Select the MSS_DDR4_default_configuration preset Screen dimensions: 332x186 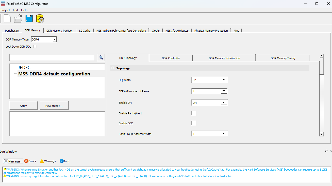click(x=54, y=74)
